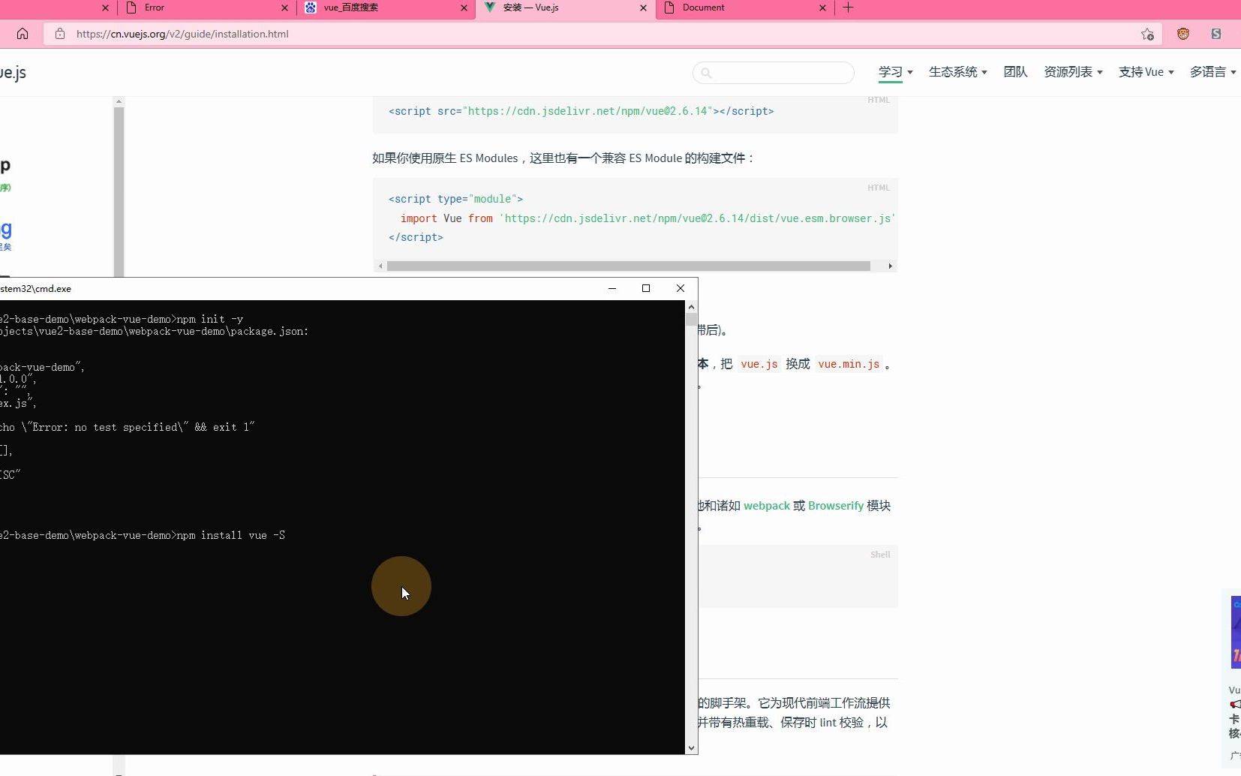Screen dimensions: 1241x776
Task: Maximize the cmd.exe window
Action: pos(646,288)
